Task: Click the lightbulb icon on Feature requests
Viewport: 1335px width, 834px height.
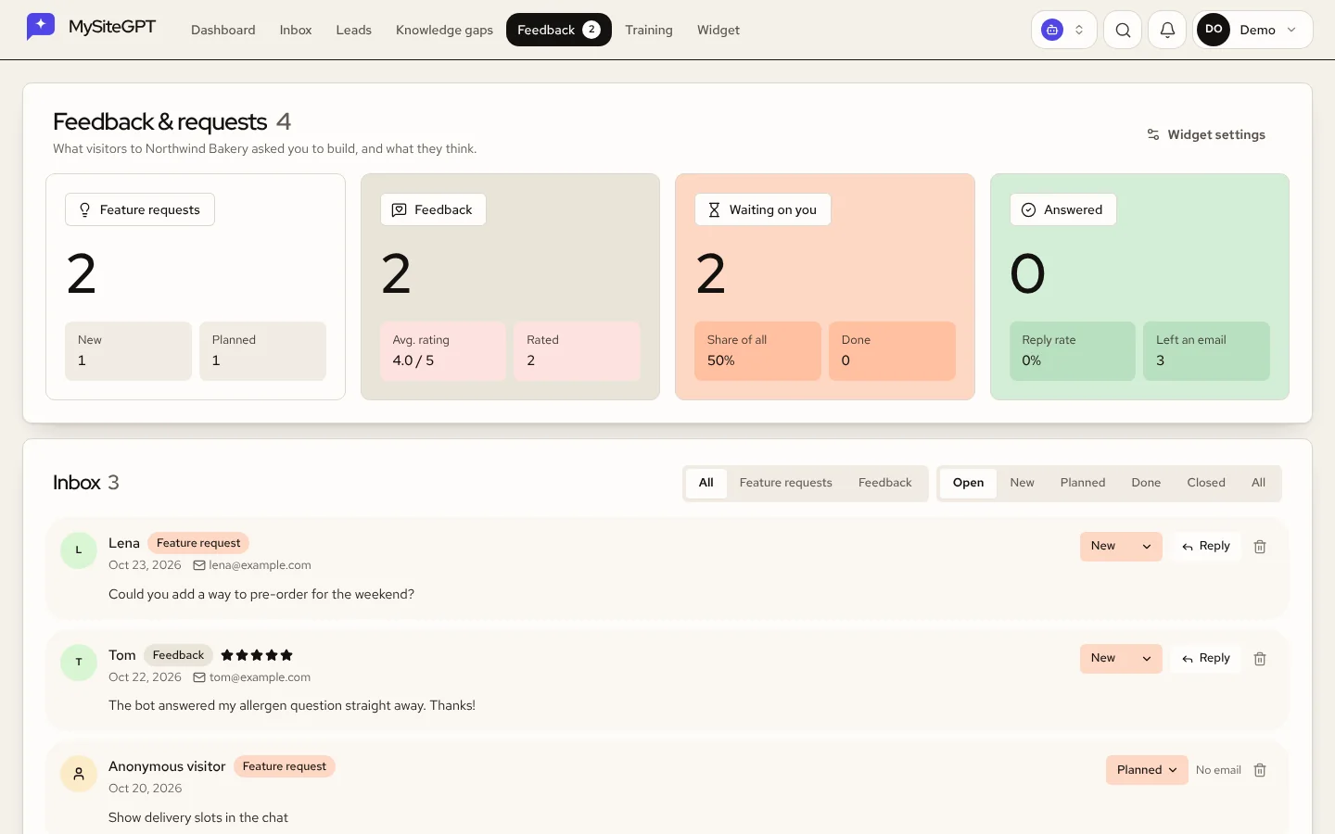Action: point(84,210)
